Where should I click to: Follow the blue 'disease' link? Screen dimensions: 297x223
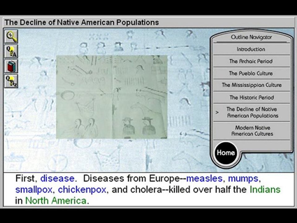58,178
